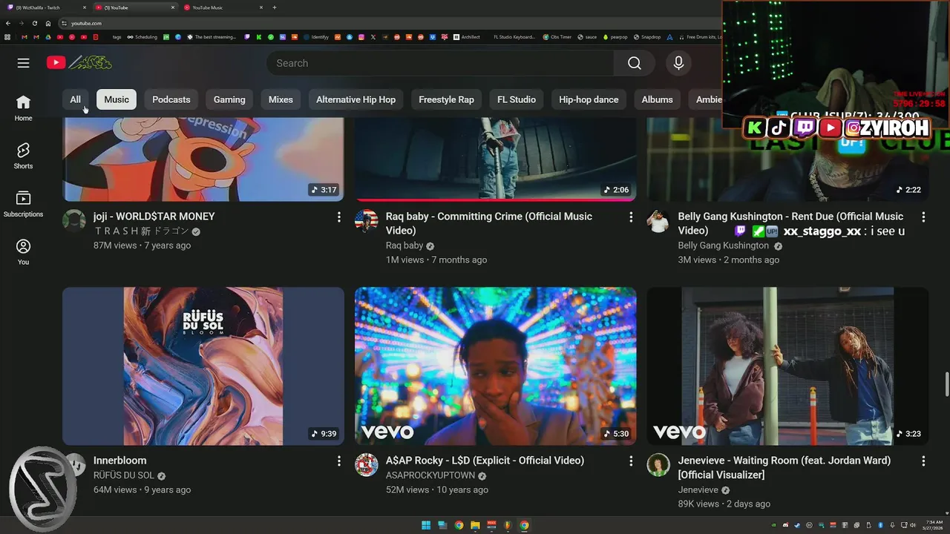
Task: Switch to the YouTube Music browser tab
Action: pyautogui.click(x=223, y=7)
